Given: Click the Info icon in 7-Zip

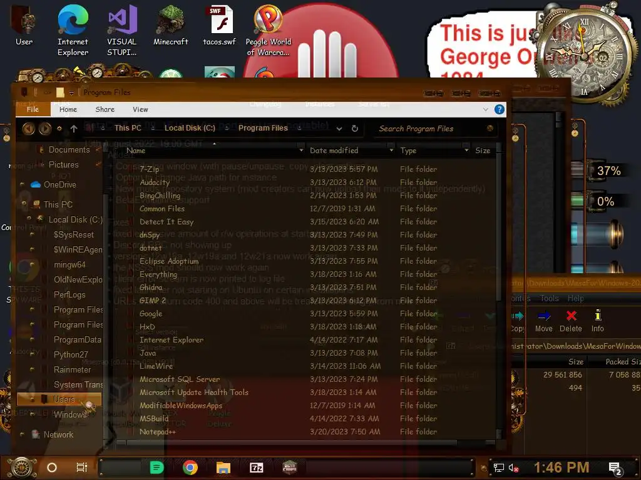Looking at the screenshot, I should (597, 321).
